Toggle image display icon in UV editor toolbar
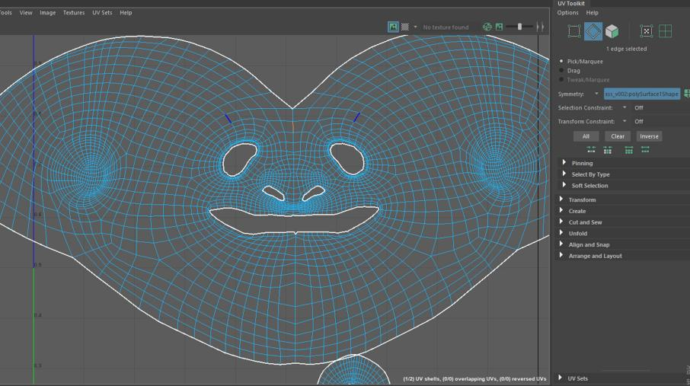The image size is (690, 386). click(393, 27)
